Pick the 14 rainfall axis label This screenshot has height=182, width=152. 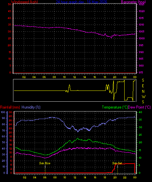click(10, 145)
